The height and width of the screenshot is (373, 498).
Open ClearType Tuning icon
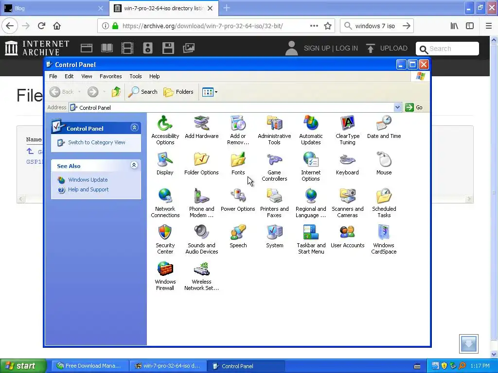point(347,130)
